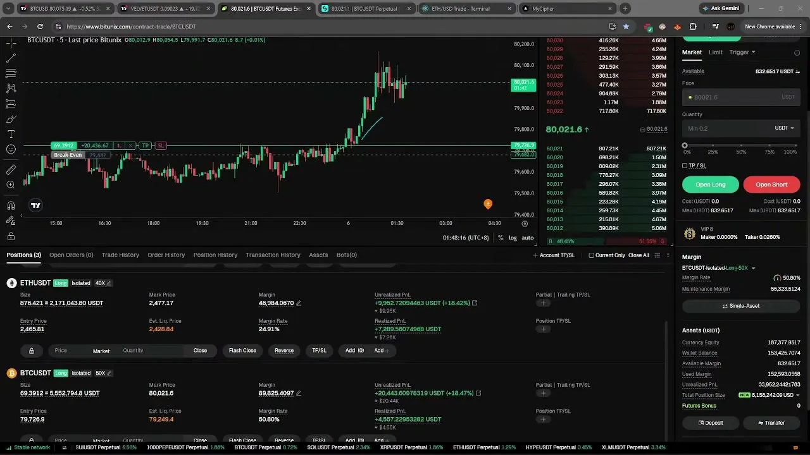Click the TradingView logo on chart

click(x=36, y=205)
